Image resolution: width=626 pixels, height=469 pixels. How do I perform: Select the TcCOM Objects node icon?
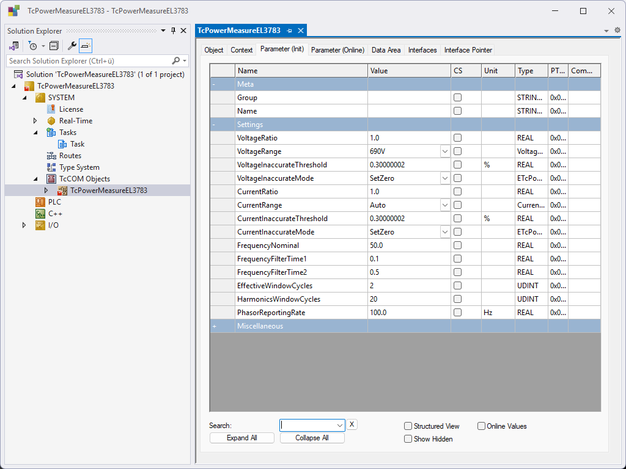click(x=51, y=179)
